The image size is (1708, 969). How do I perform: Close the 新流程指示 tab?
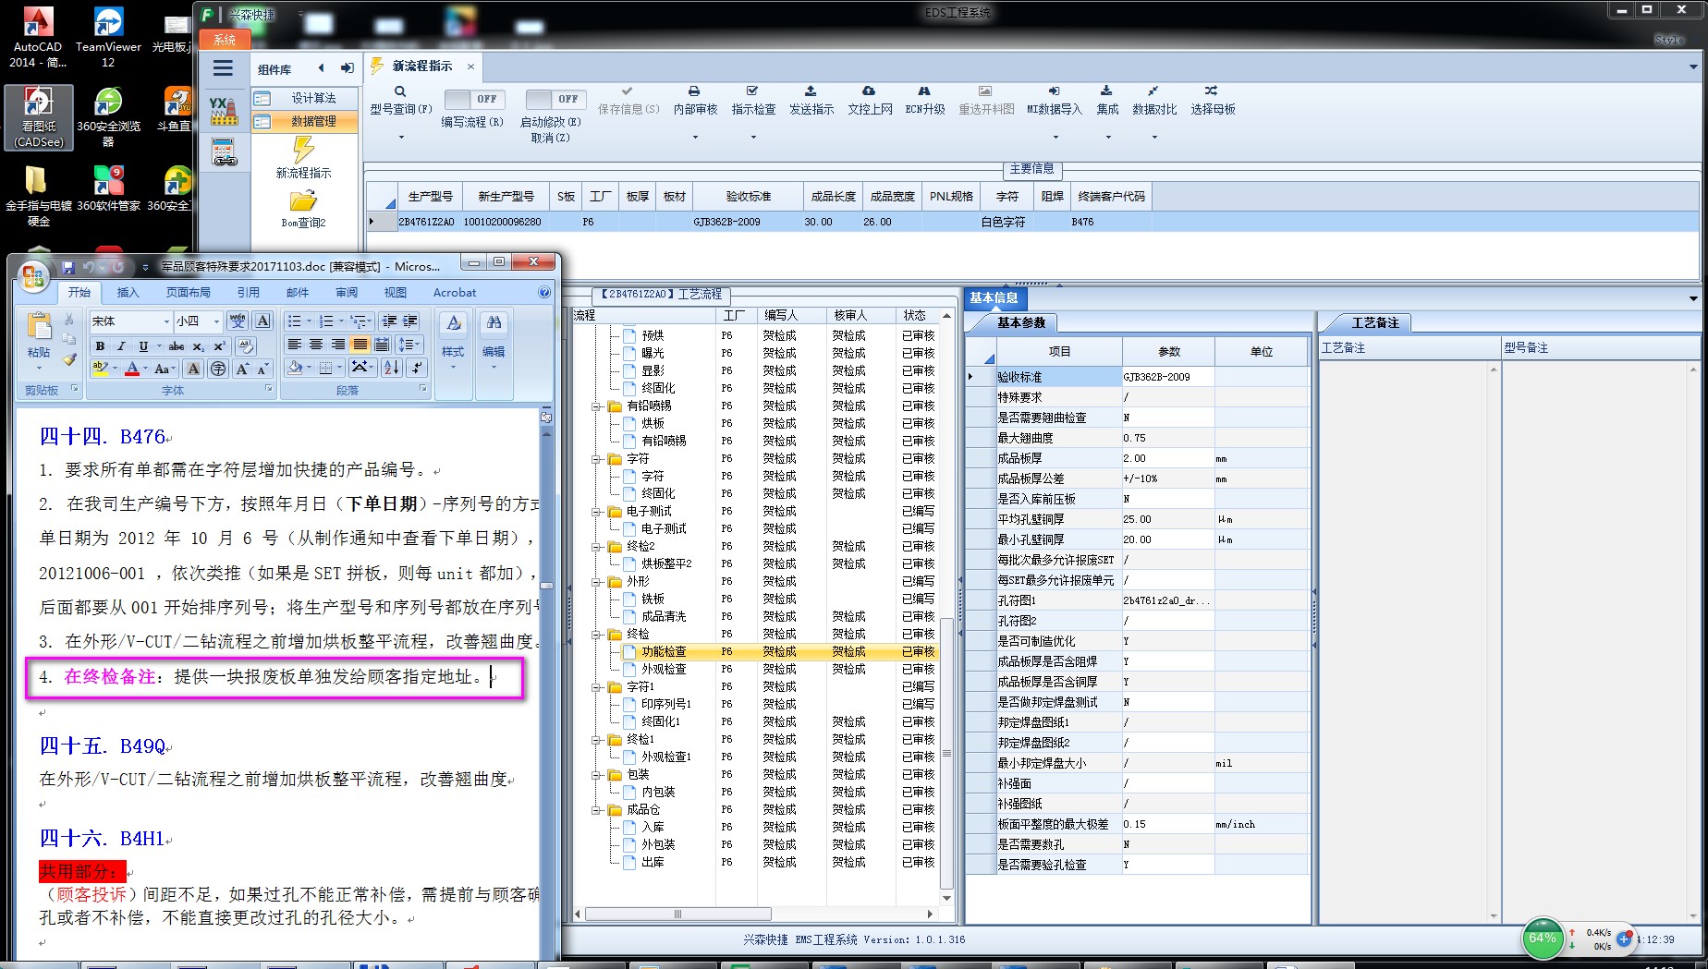click(470, 67)
